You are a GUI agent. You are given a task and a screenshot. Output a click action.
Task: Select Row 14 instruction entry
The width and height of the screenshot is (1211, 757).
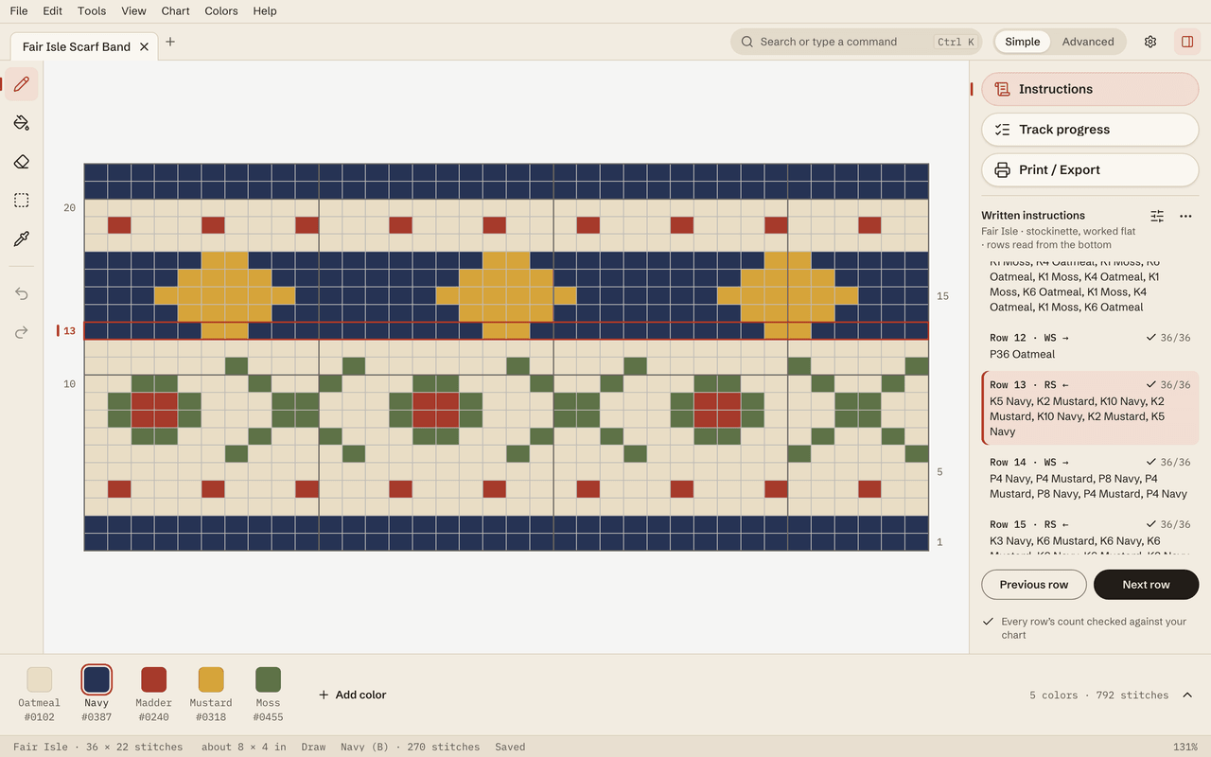coord(1090,478)
